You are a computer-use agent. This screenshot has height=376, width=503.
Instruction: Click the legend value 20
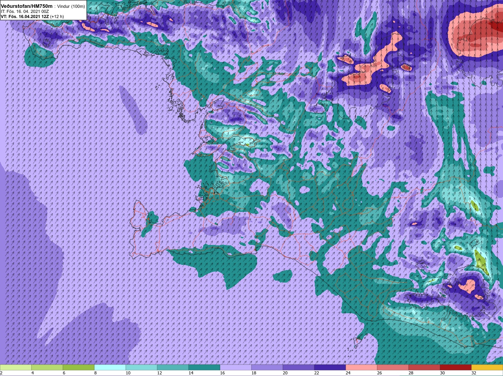285,373
